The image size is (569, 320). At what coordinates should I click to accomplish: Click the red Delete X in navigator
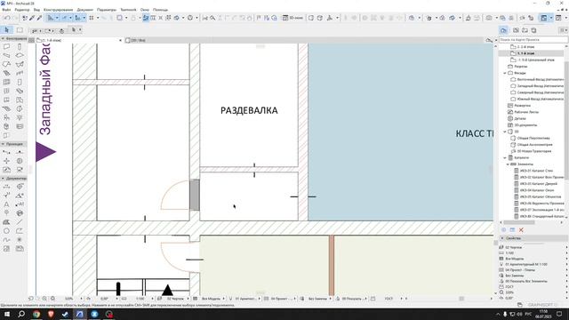(x=521, y=229)
